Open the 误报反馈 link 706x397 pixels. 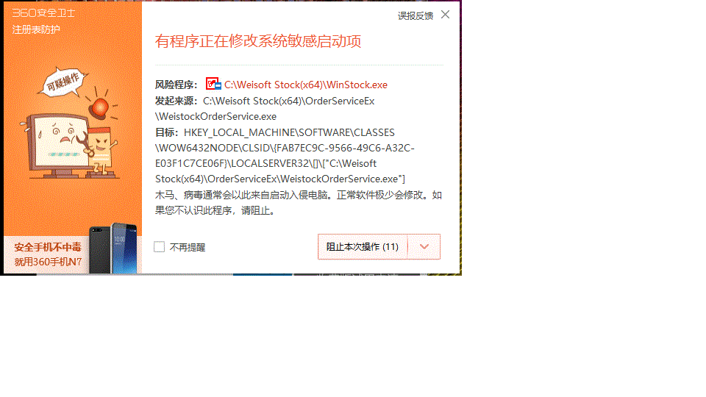(415, 15)
